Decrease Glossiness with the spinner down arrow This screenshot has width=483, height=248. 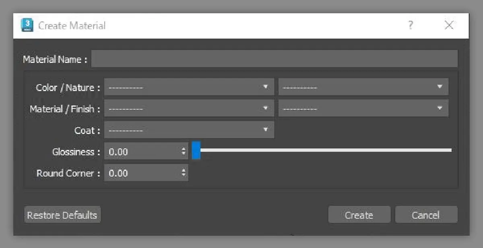[184, 154]
